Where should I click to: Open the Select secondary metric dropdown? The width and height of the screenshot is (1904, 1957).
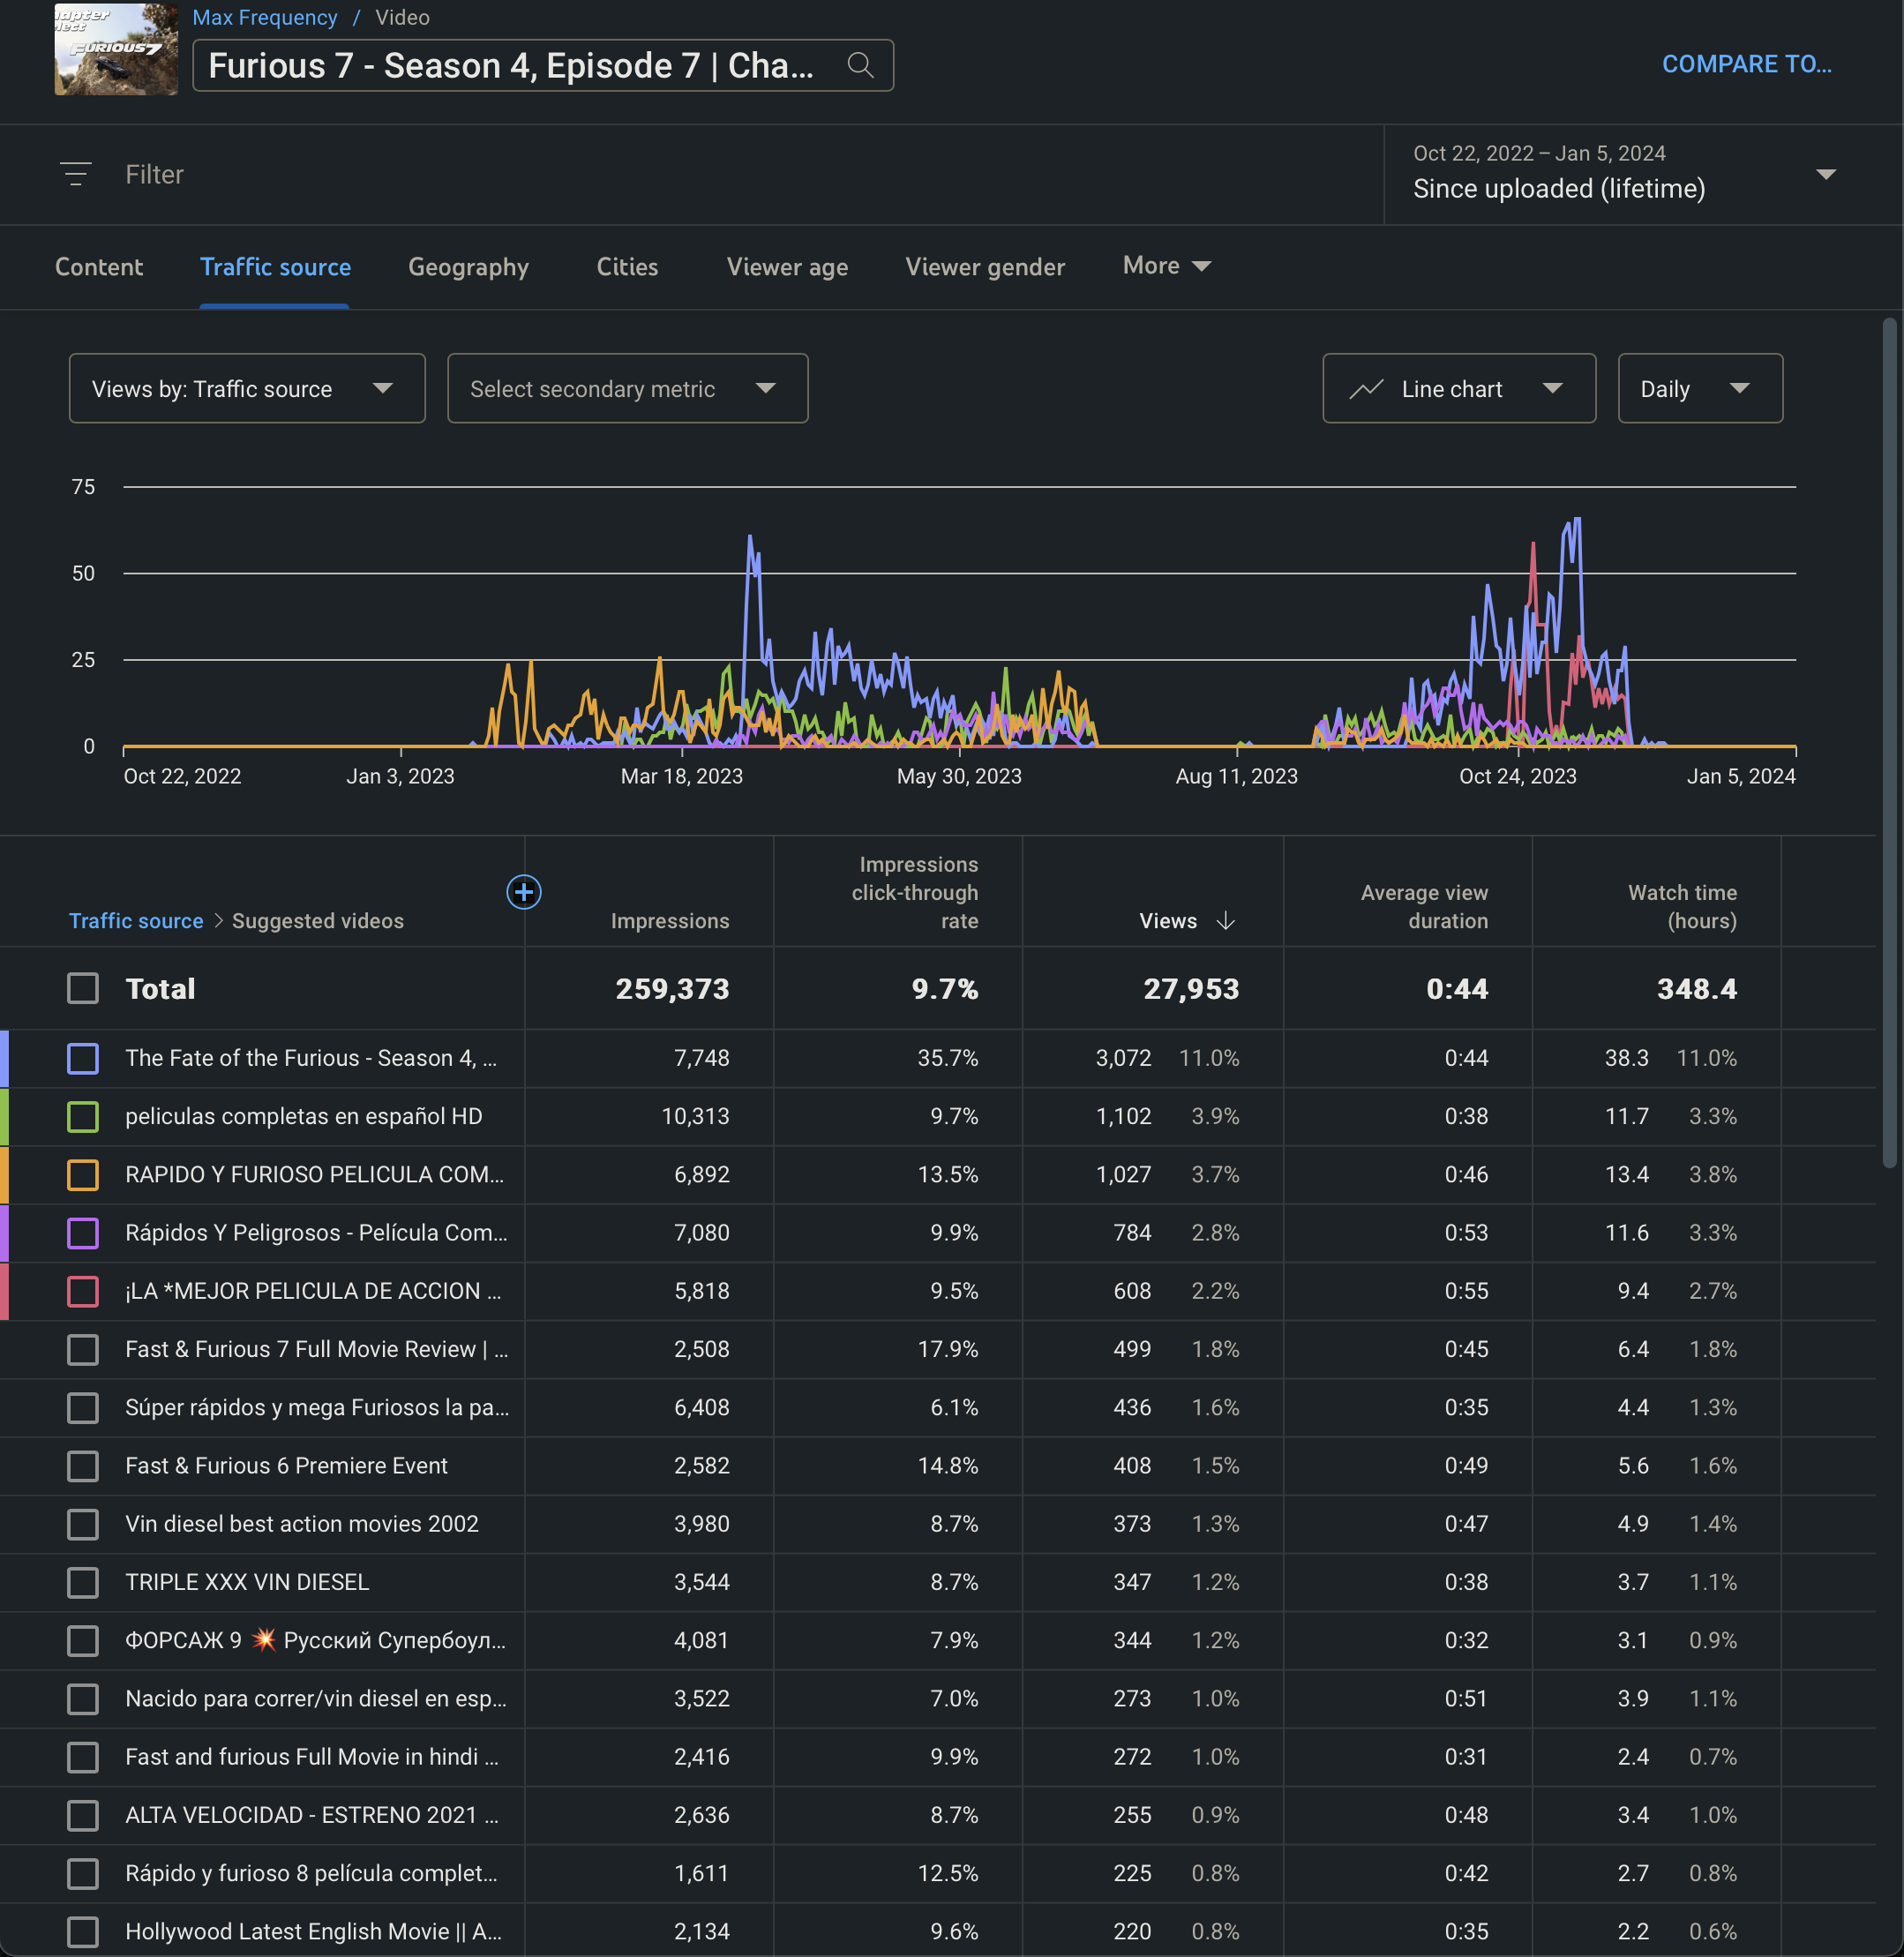(627, 389)
